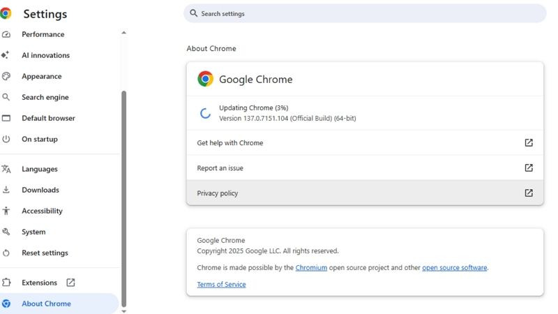558x314 pixels.
Task: Click the About Chrome sidebar logo icon
Action: pos(6,304)
